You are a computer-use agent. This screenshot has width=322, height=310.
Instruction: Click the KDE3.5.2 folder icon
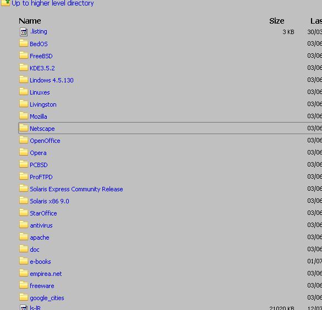pos(24,68)
